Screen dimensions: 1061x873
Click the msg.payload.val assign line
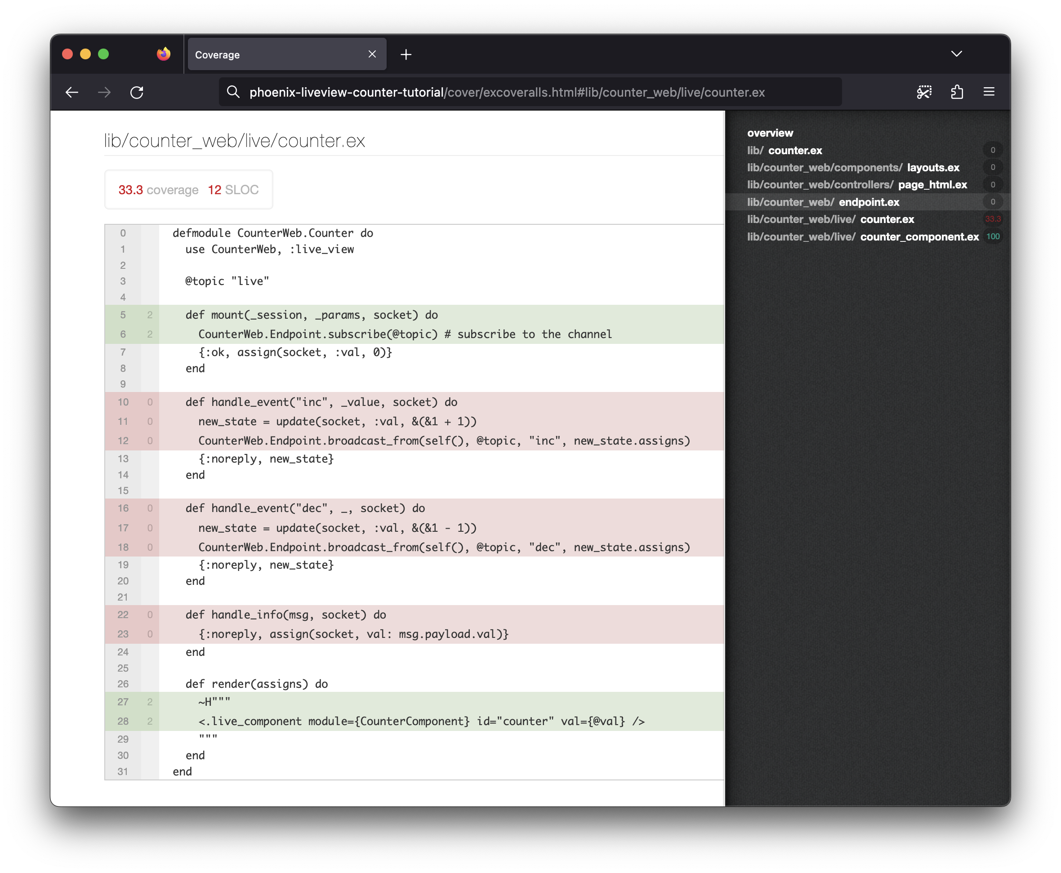353,634
